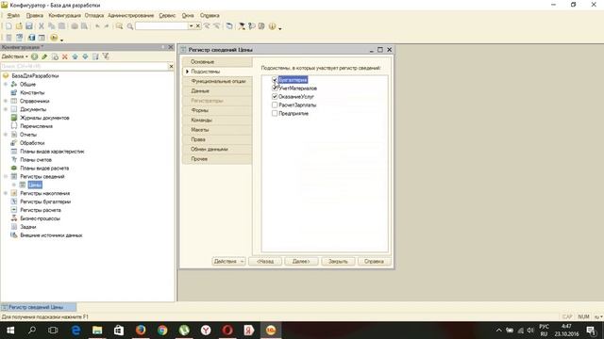The height and width of the screenshot is (339, 604).
Task: Open Chrome from the taskbar
Action: click(162, 331)
